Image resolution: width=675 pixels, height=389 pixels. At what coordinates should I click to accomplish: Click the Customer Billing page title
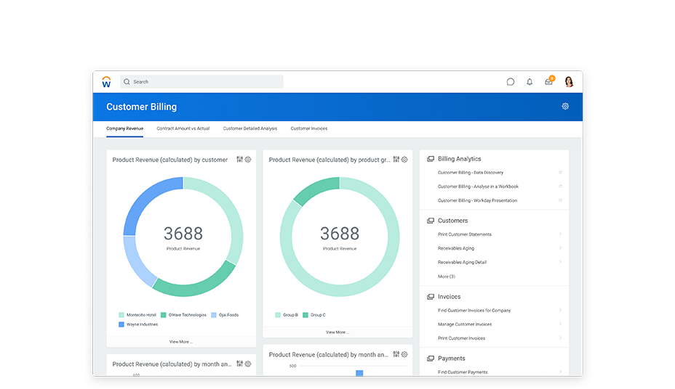point(142,107)
